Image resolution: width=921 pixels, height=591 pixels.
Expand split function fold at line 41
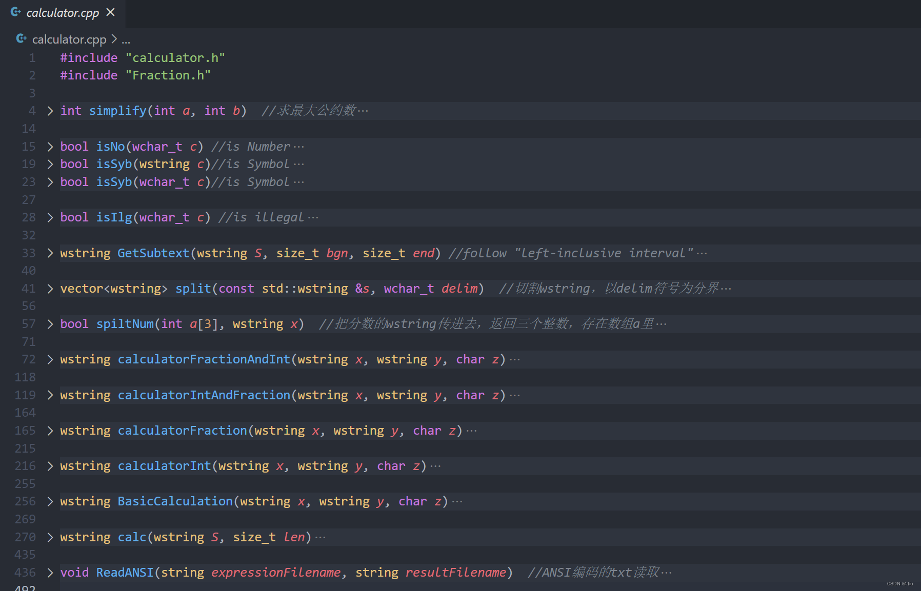[x=50, y=289]
